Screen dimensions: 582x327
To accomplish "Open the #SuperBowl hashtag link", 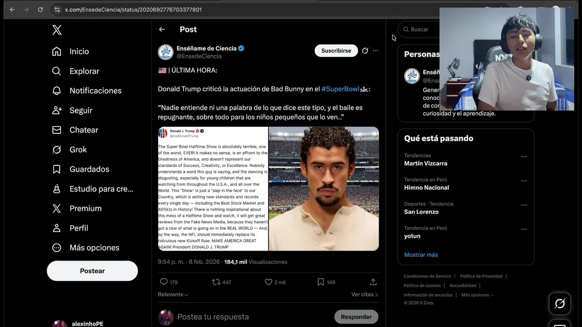I will (x=340, y=89).
